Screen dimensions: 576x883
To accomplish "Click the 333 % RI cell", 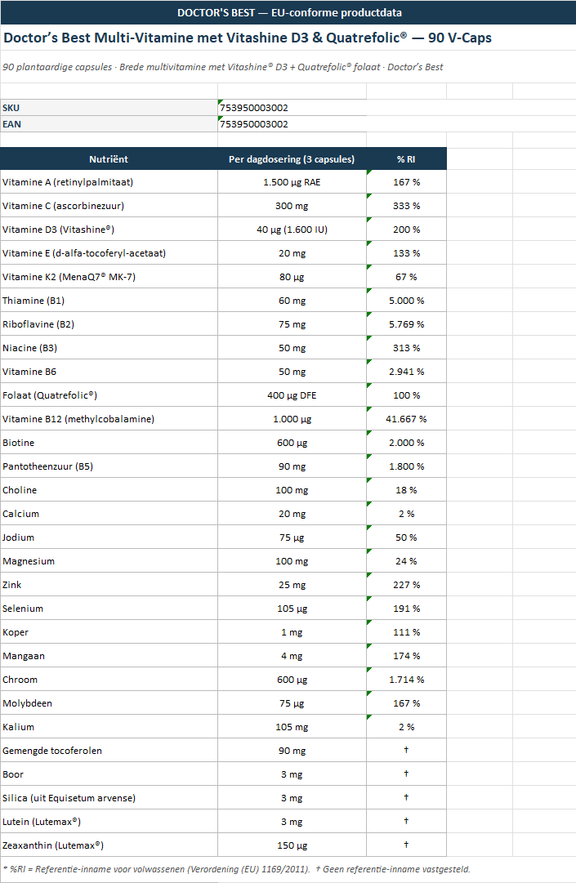I will click(407, 206).
